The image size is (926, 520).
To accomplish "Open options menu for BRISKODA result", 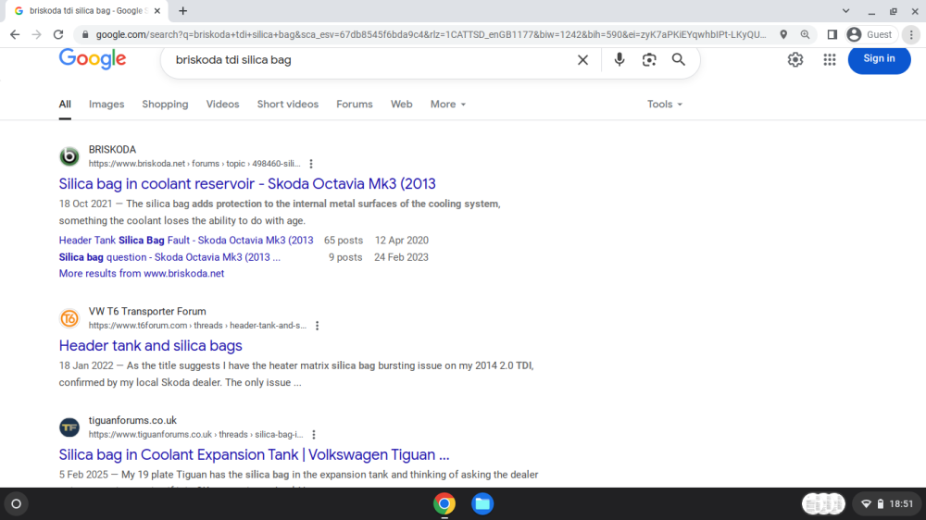I will coord(311,164).
